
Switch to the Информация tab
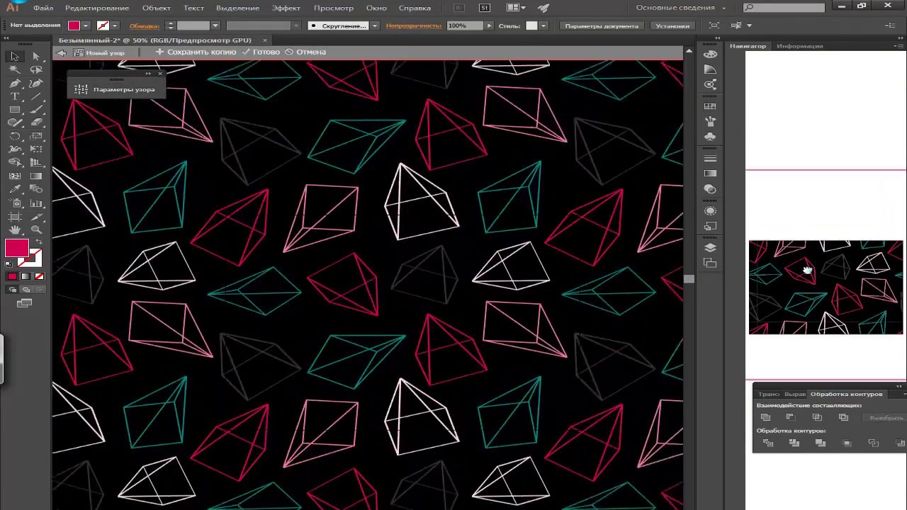(799, 46)
